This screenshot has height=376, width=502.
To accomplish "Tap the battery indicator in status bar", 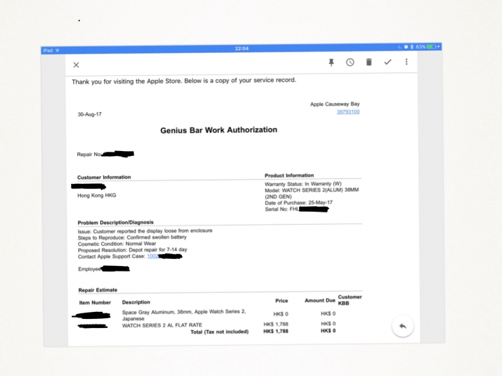I will [x=432, y=47].
